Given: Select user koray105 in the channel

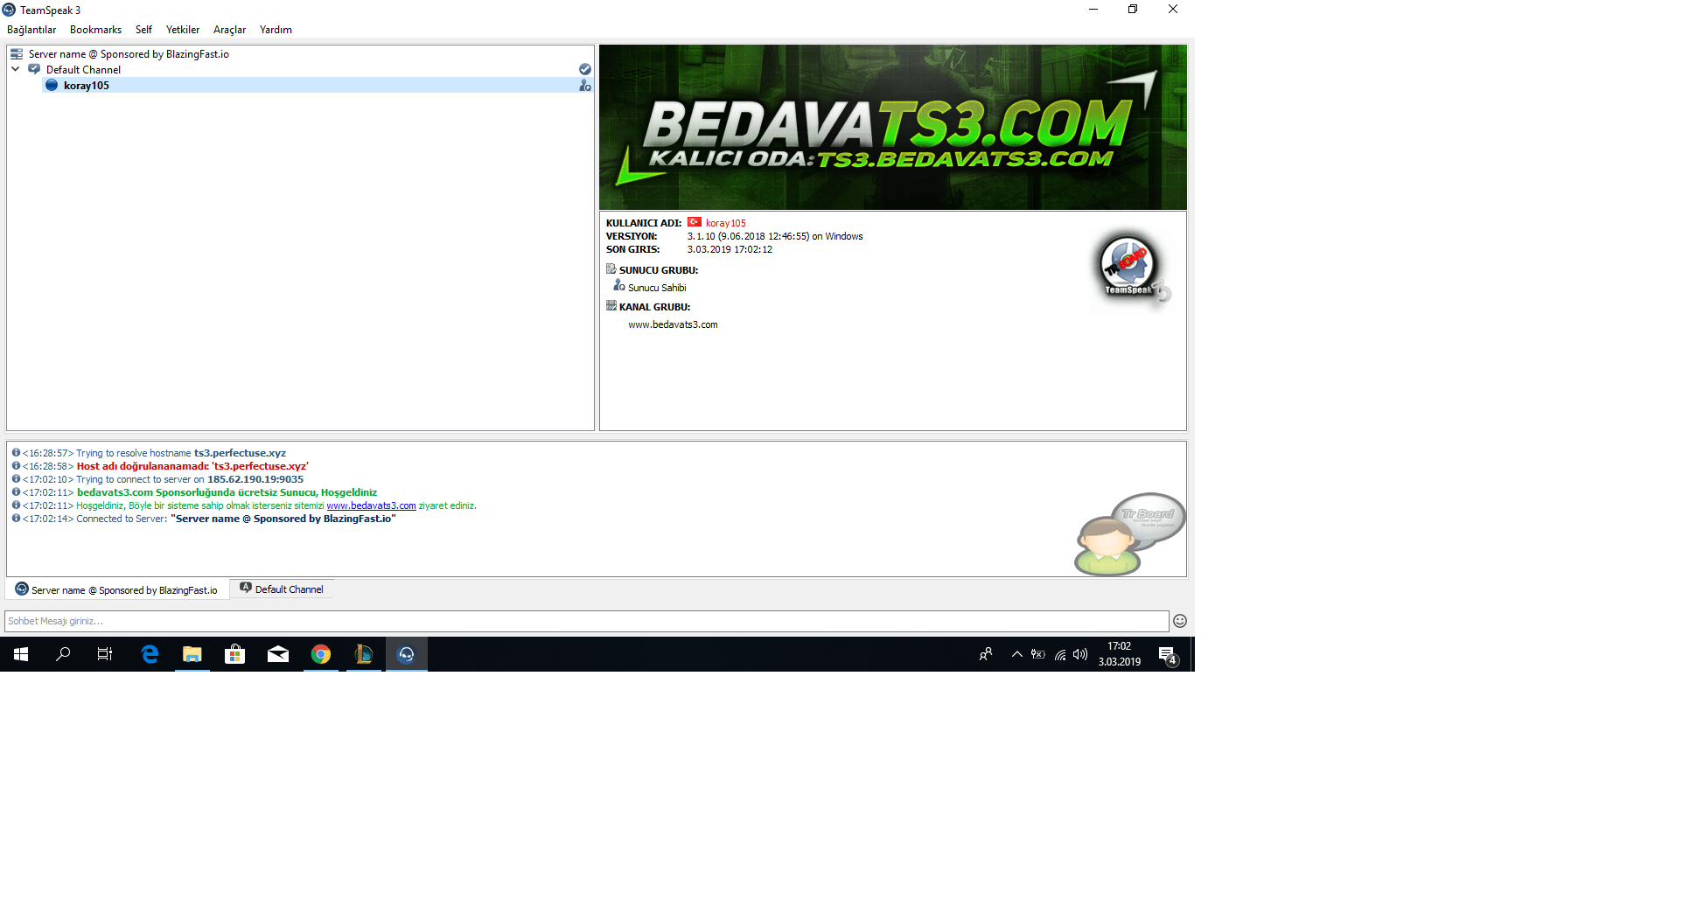Looking at the screenshot, I should pyautogui.click(x=87, y=86).
